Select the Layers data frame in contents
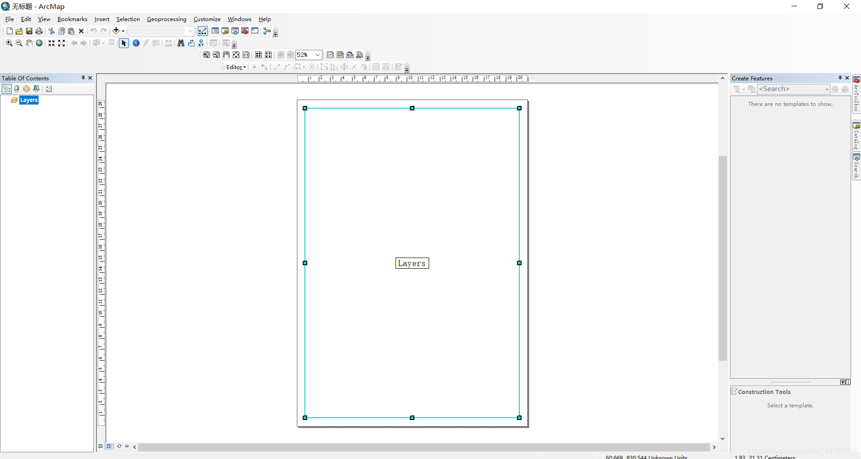861x459 pixels. pos(29,100)
